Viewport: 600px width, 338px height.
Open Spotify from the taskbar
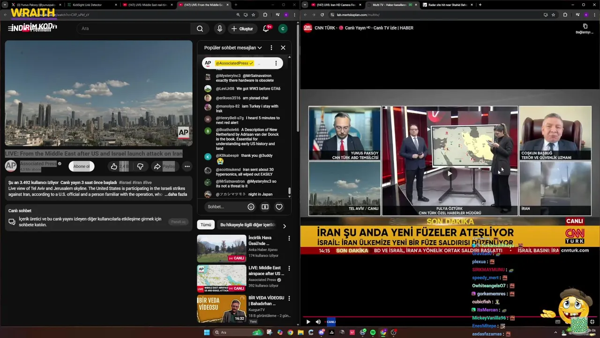(373, 332)
